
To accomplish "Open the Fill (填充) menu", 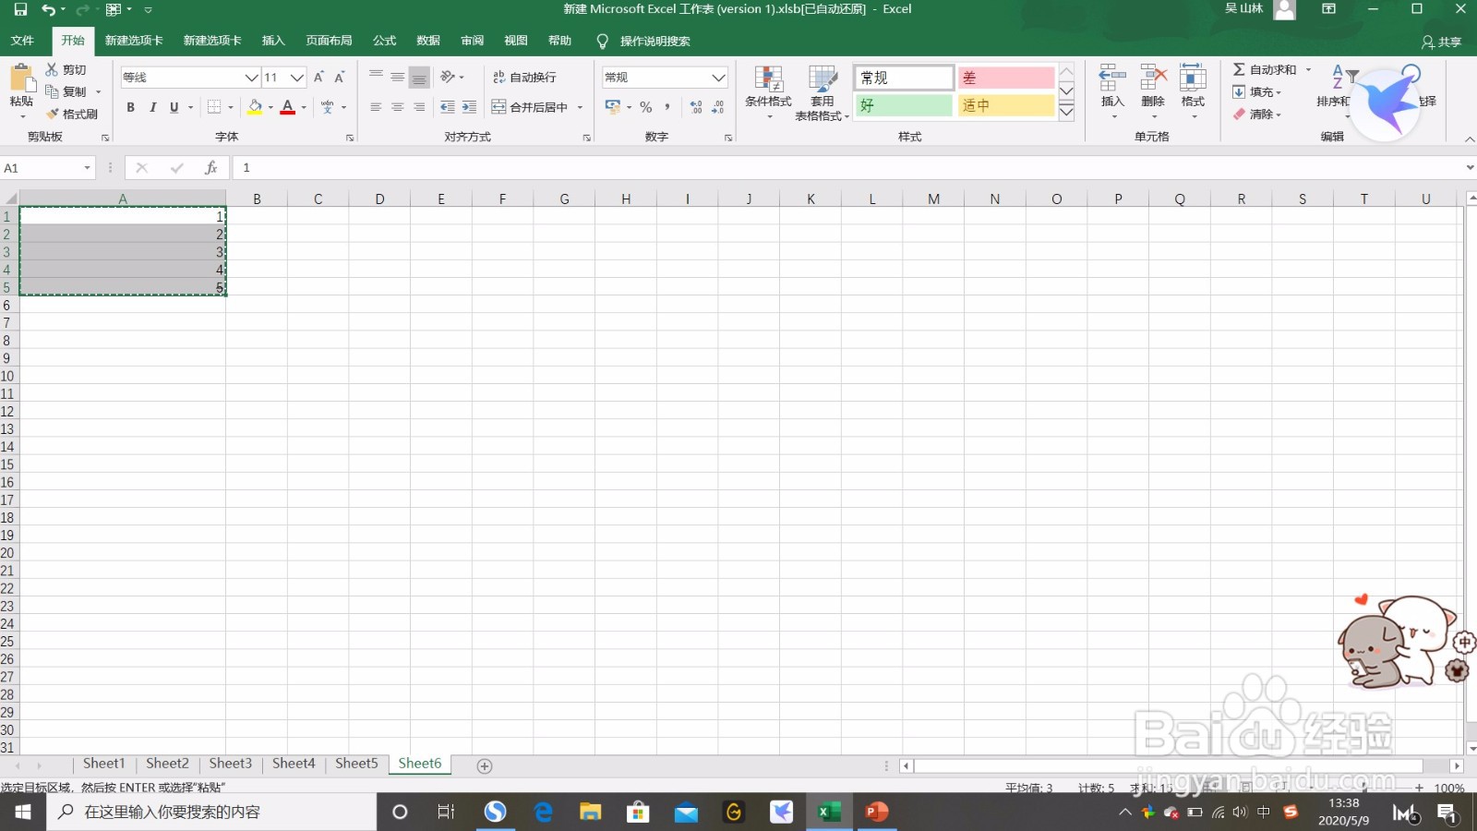I will click(1256, 92).
